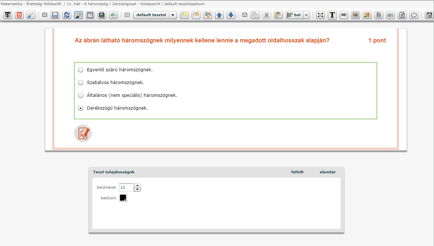Click the scissors cut icon
The width and height of the screenshot is (434, 246).
click(266, 15)
